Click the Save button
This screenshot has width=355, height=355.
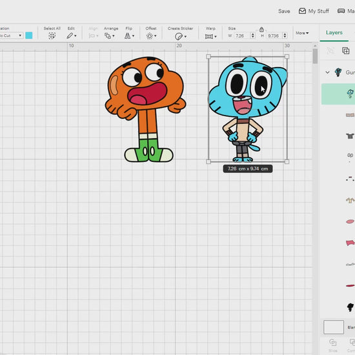pos(284,11)
